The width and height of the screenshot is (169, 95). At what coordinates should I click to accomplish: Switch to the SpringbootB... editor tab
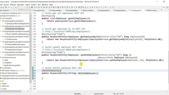39,11
